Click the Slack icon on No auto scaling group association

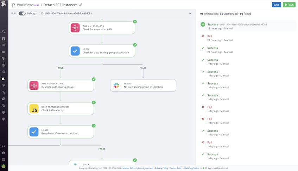click(116, 85)
